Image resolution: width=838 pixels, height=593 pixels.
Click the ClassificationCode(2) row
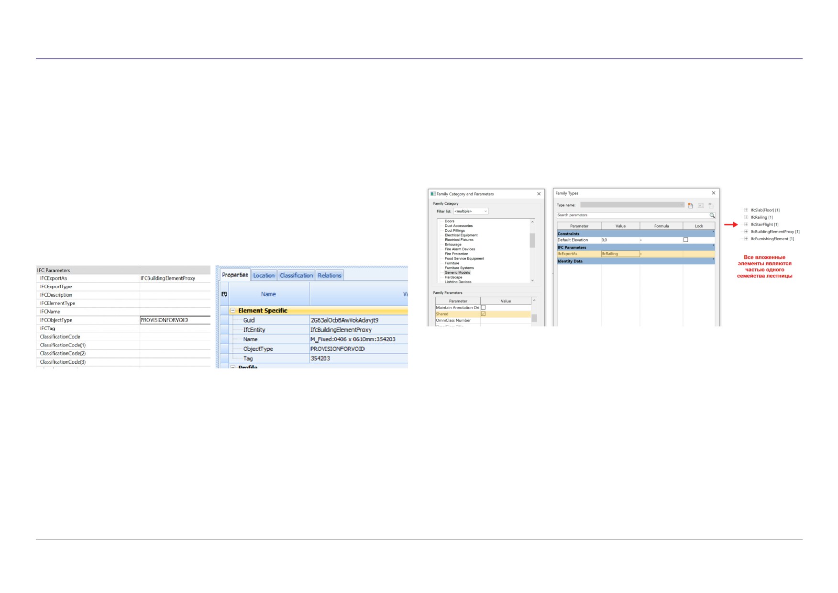(123, 354)
